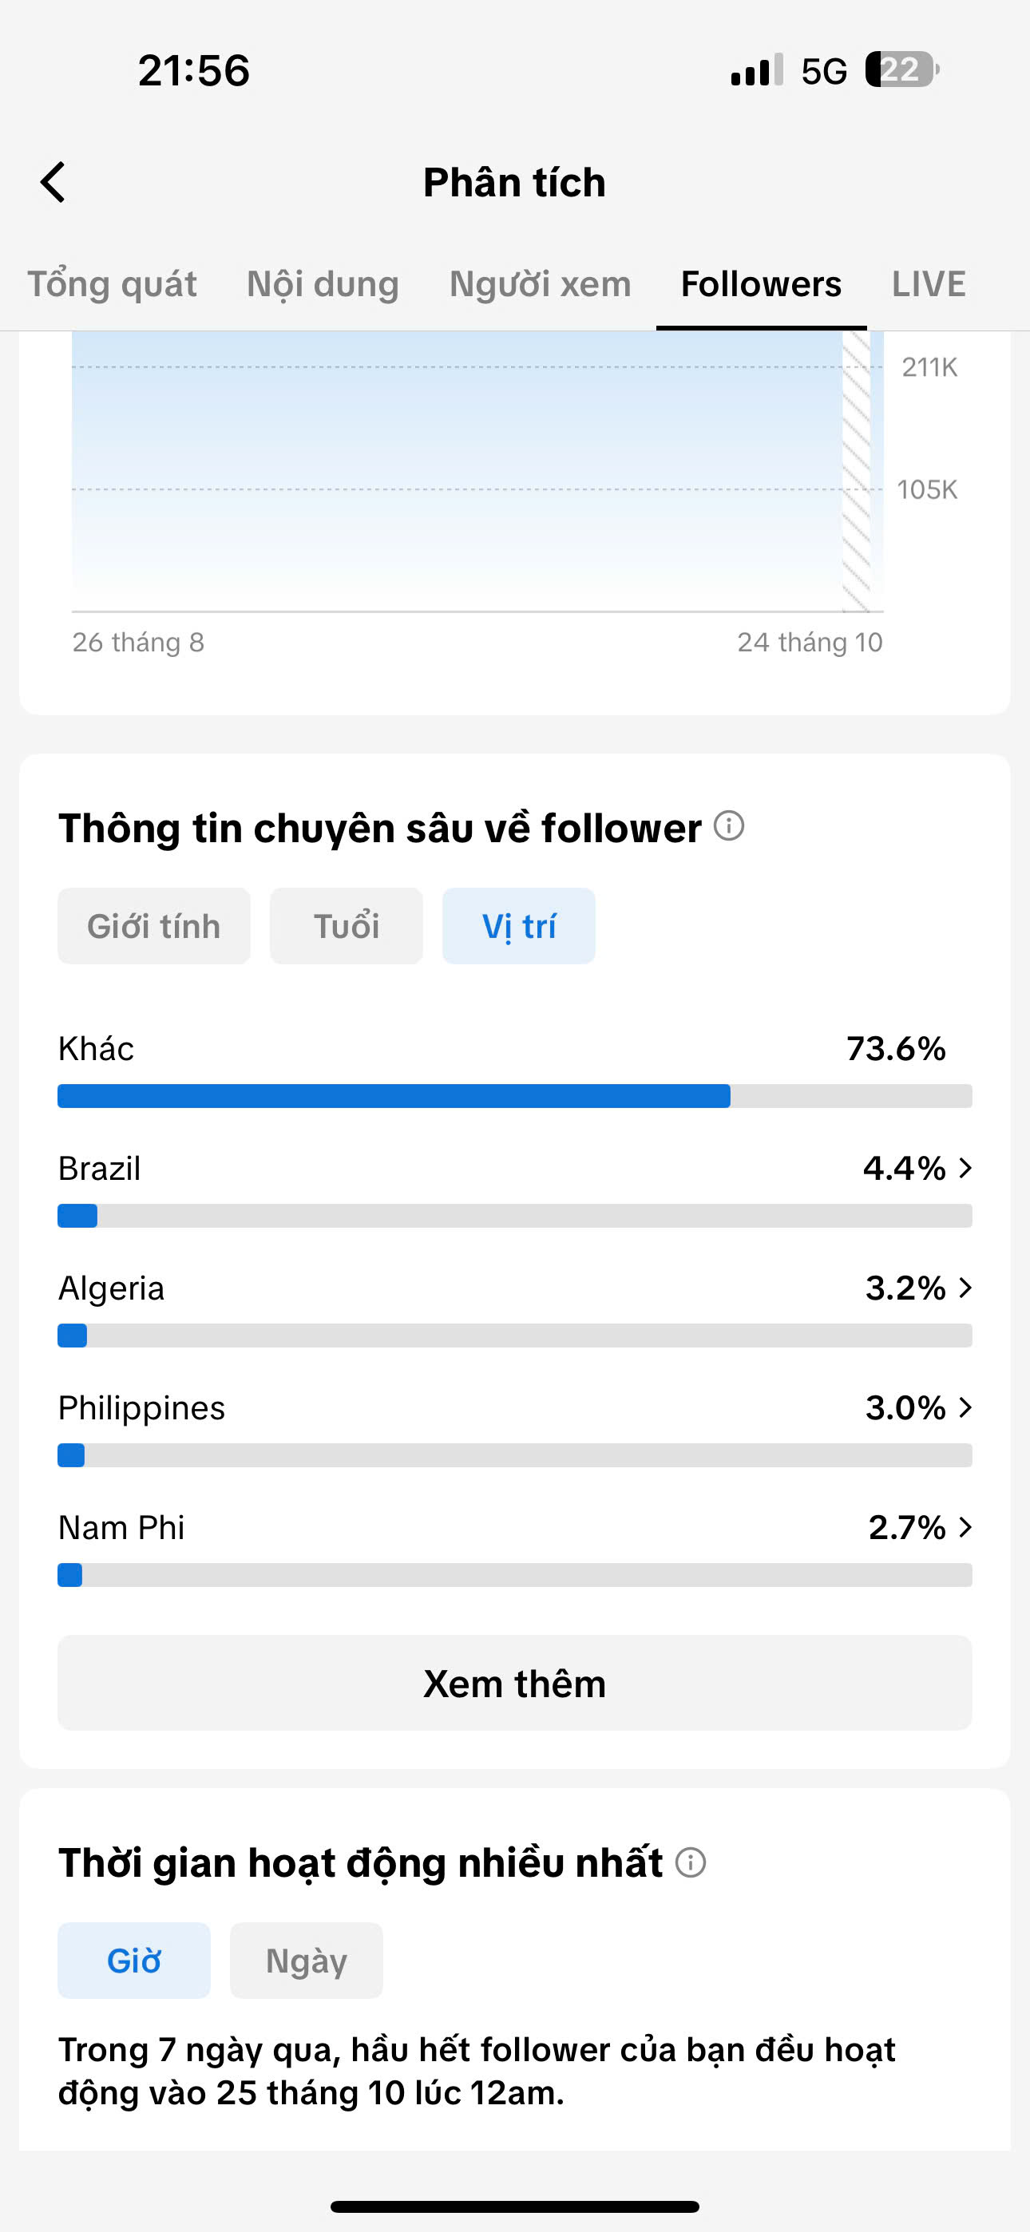Open info icon beside follower insights title
1030x2232 pixels.
(729, 825)
